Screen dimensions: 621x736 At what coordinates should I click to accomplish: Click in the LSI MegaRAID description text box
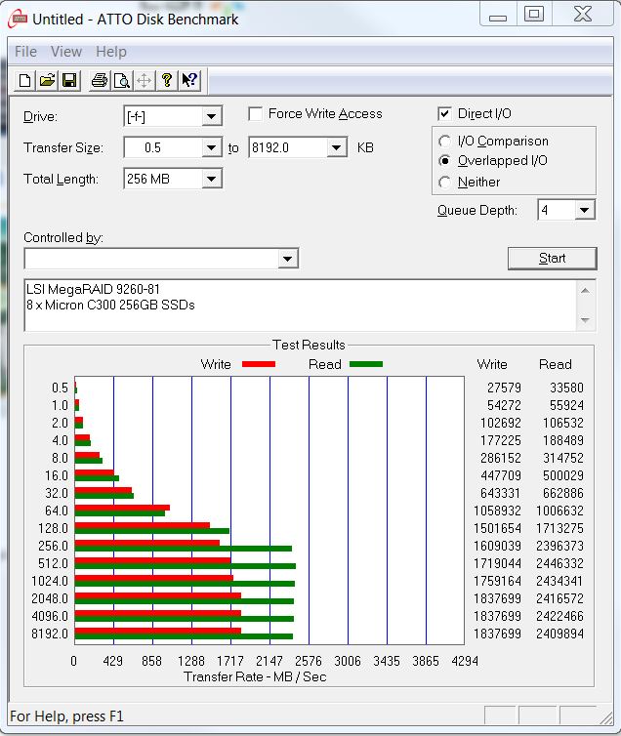(293, 305)
